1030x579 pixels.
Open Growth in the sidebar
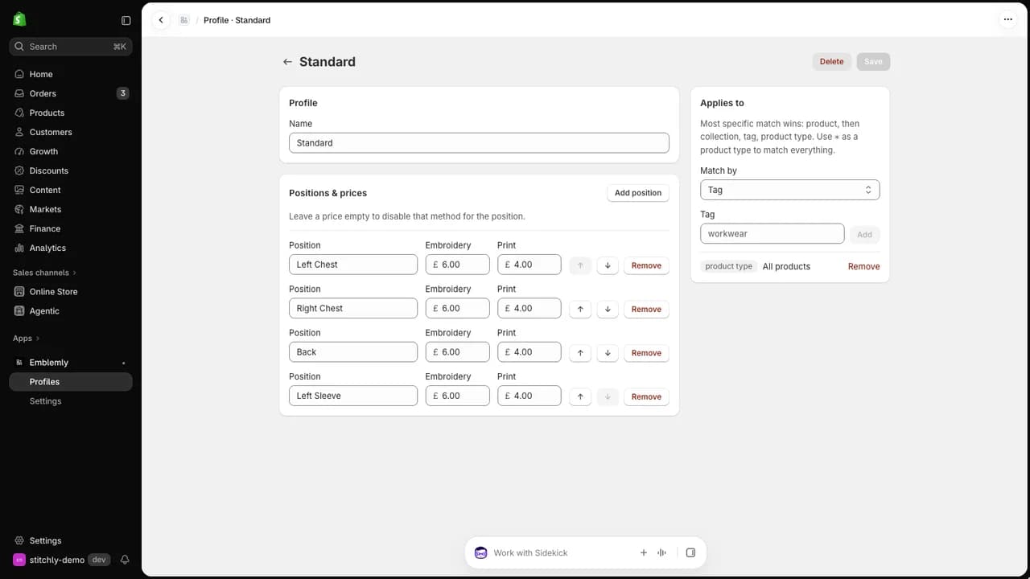pyautogui.click(x=71, y=151)
